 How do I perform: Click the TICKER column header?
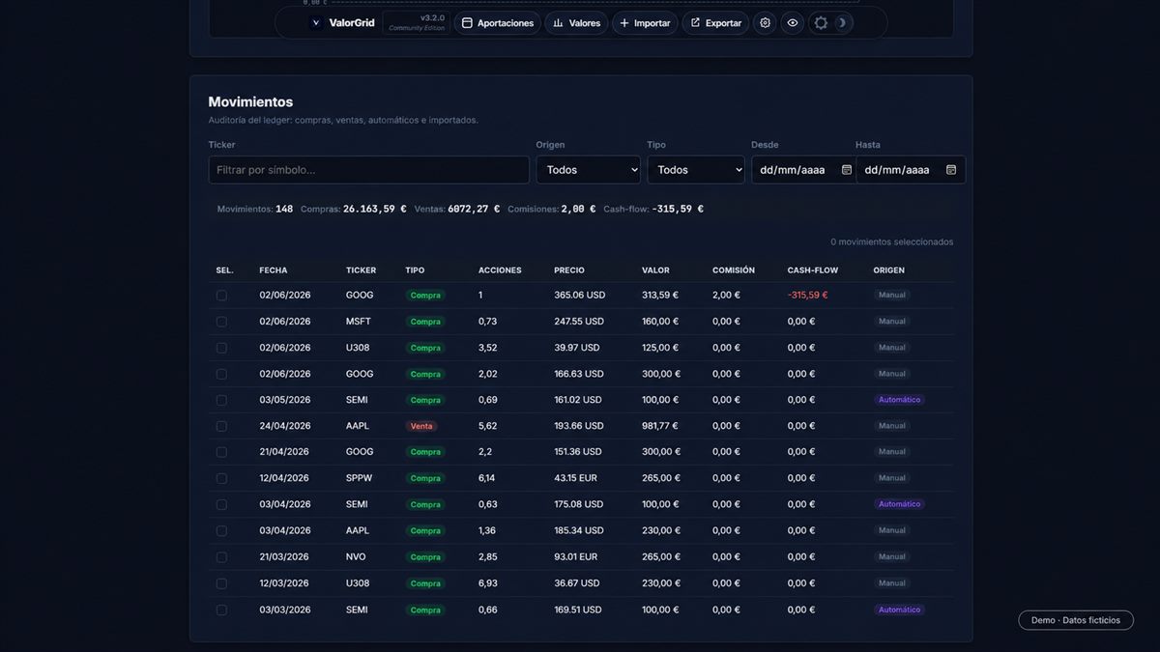(362, 270)
